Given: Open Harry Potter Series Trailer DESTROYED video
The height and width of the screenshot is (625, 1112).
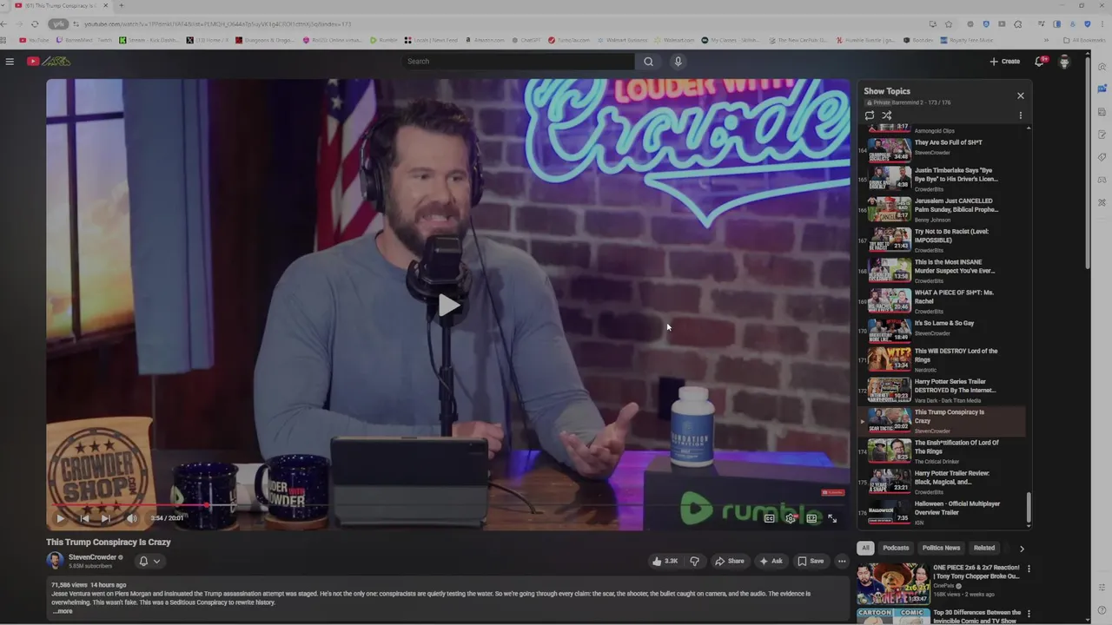Looking at the screenshot, I should click(943, 390).
